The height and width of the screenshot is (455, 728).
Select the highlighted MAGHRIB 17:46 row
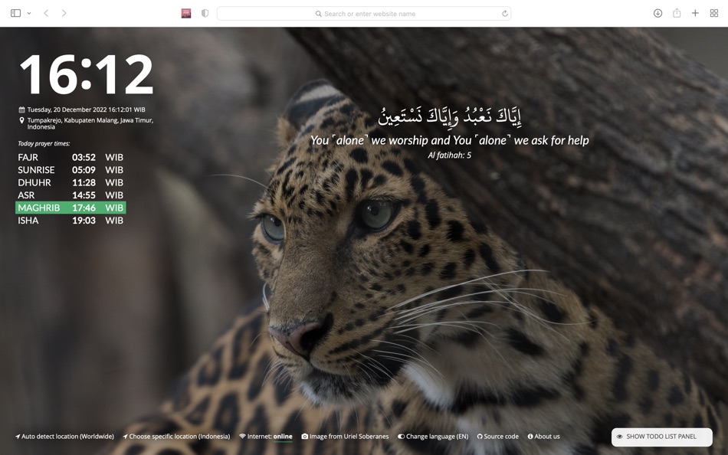71,208
